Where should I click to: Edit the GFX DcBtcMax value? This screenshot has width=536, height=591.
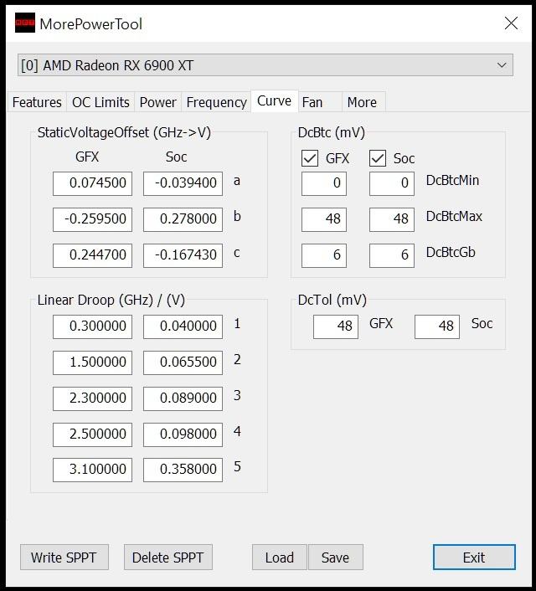324,219
